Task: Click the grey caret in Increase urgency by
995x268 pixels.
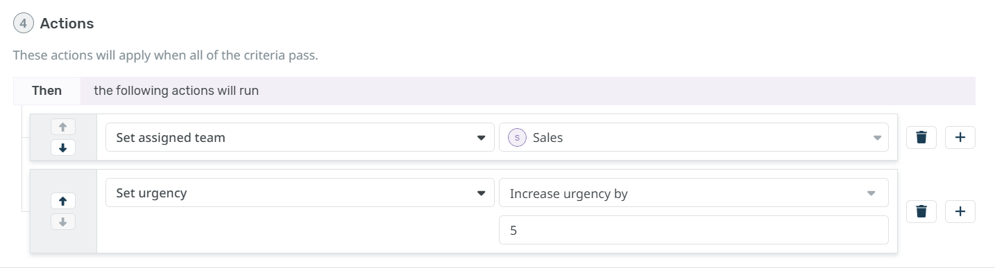Action: (x=871, y=194)
